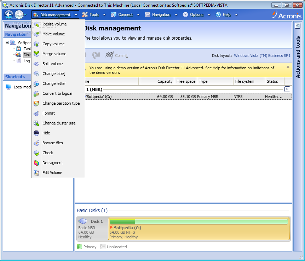The height and width of the screenshot is (261, 305).
Task: Choose Change partition type menu entry
Action: tap(58, 104)
